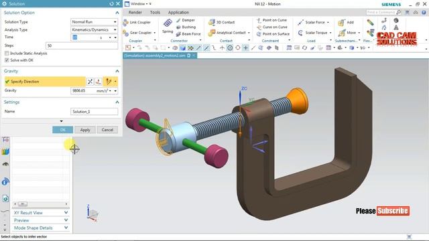Enable Include Static Analysis
This screenshot has height=241, width=429.
pyautogui.click(x=7, y=54)
